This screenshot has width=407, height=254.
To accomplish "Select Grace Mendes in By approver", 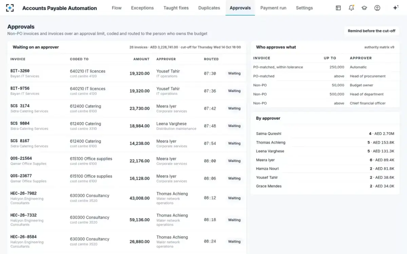I will (325, 186).
